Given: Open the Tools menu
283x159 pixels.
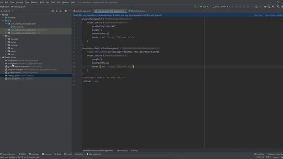Looking at the screenshot, I should [53, 2].
